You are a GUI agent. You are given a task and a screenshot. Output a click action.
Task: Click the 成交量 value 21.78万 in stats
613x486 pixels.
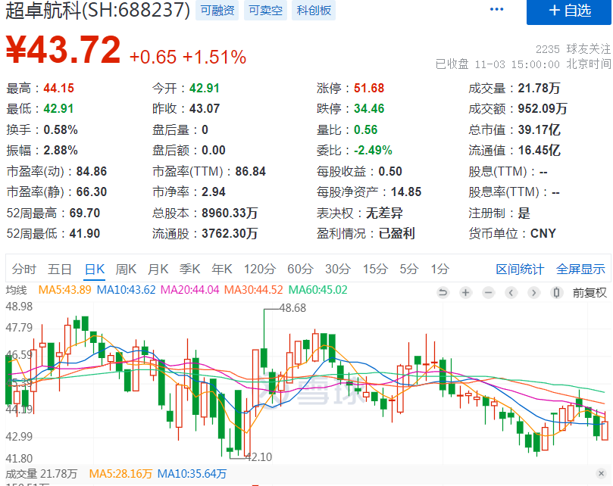(539, 89)
